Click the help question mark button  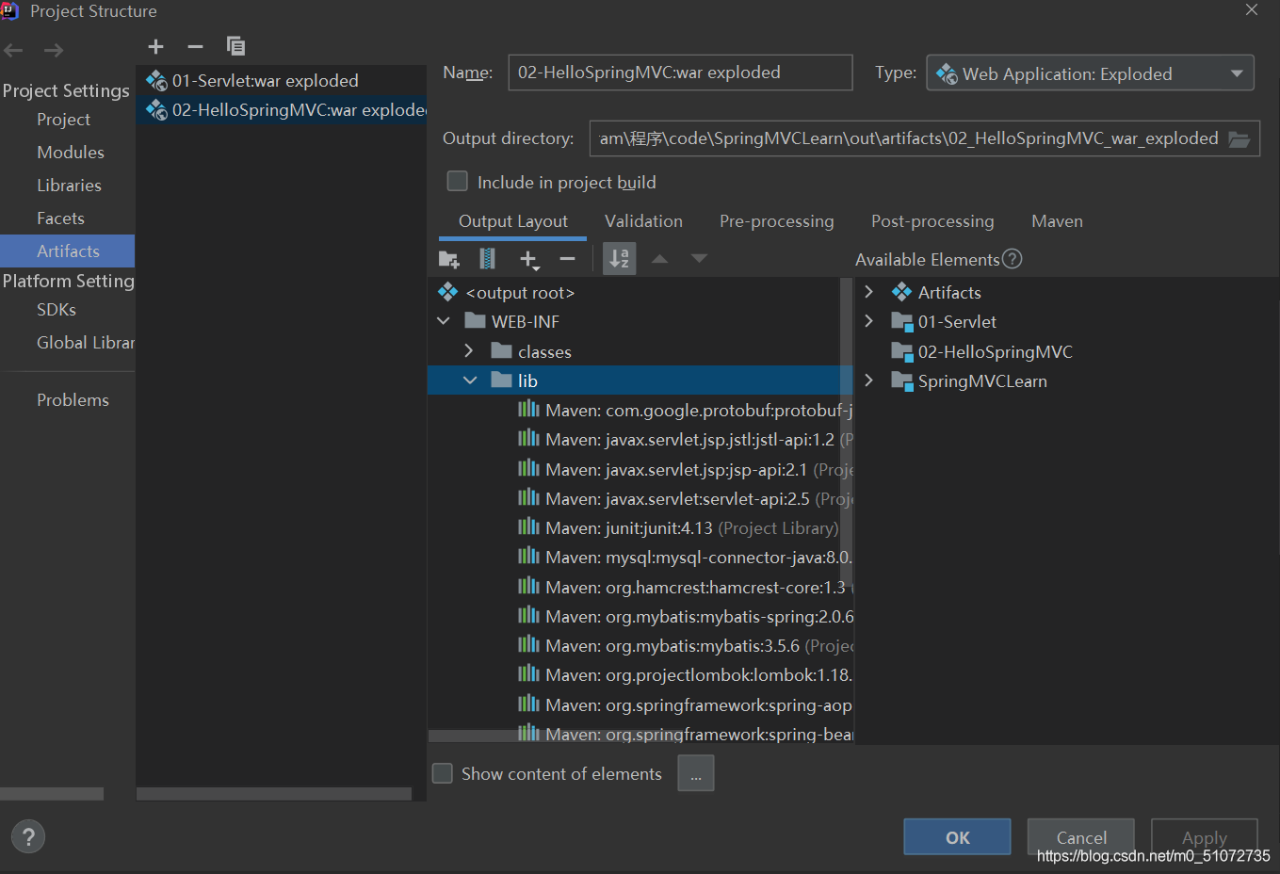point(28,837)
